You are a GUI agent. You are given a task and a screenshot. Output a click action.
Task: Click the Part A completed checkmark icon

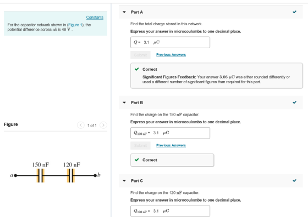[294, 12]
